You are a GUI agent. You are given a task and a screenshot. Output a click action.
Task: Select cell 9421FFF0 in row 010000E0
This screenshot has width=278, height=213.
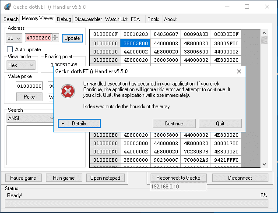(226, 160)
